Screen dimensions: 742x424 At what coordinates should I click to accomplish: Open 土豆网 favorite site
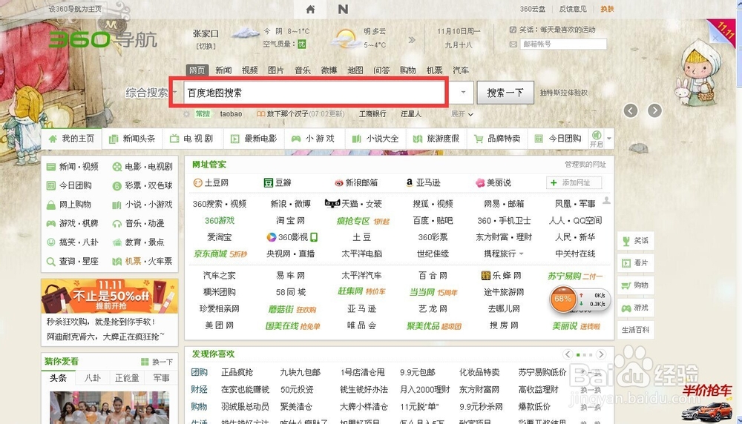click(211, 182)
